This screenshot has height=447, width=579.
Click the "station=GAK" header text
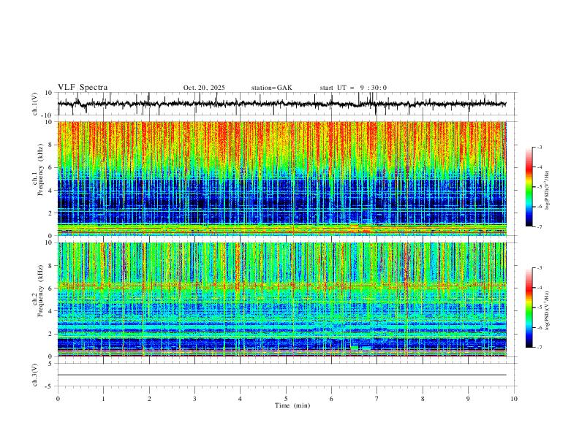coord(271,88)
